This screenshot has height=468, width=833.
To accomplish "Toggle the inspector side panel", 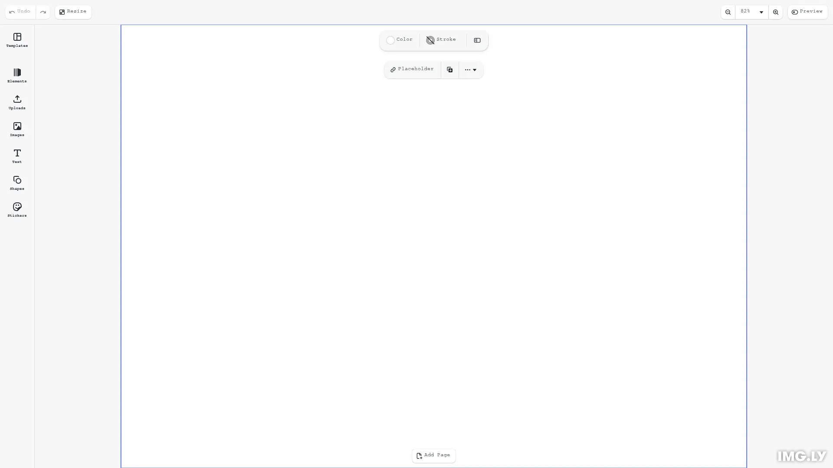I will tap(477, 40).
